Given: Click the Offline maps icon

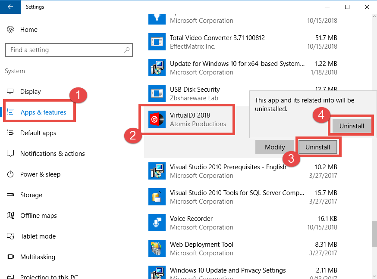Looking at the screenshot, I should (x=10, y=215).
